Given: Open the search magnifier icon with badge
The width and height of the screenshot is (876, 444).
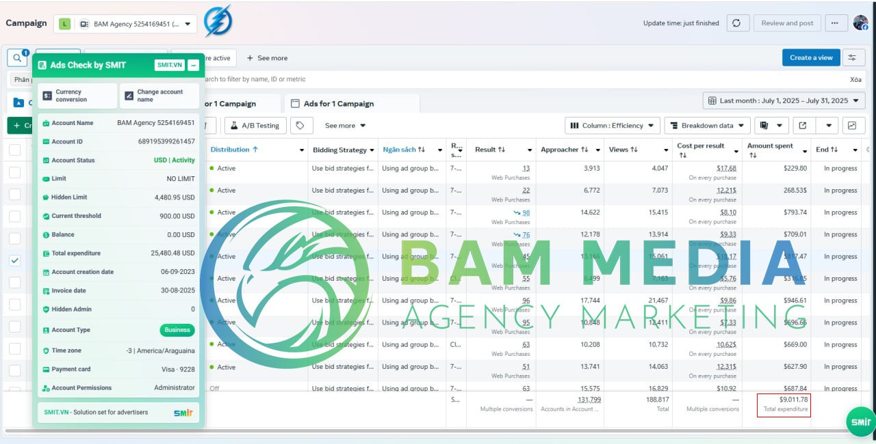Looking at the screenshot, I should pos(16,57).
